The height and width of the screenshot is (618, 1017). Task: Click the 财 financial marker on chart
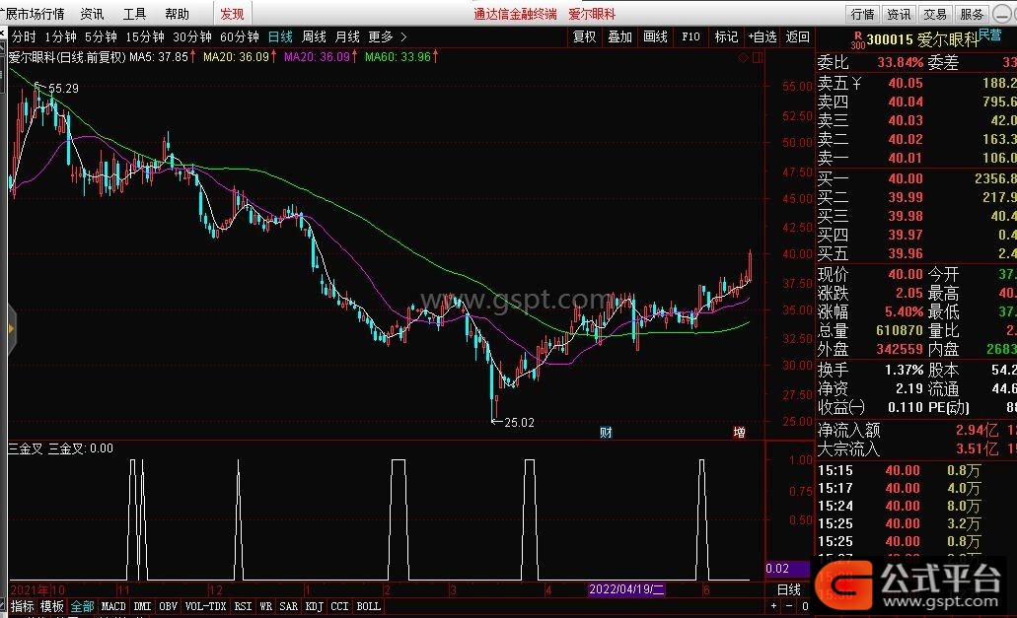[606, 432]
